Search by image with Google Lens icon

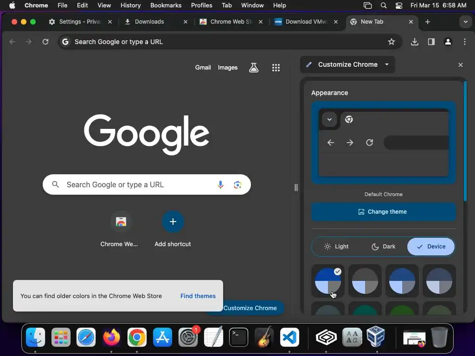pyautogui.click(x=237, y=184)
